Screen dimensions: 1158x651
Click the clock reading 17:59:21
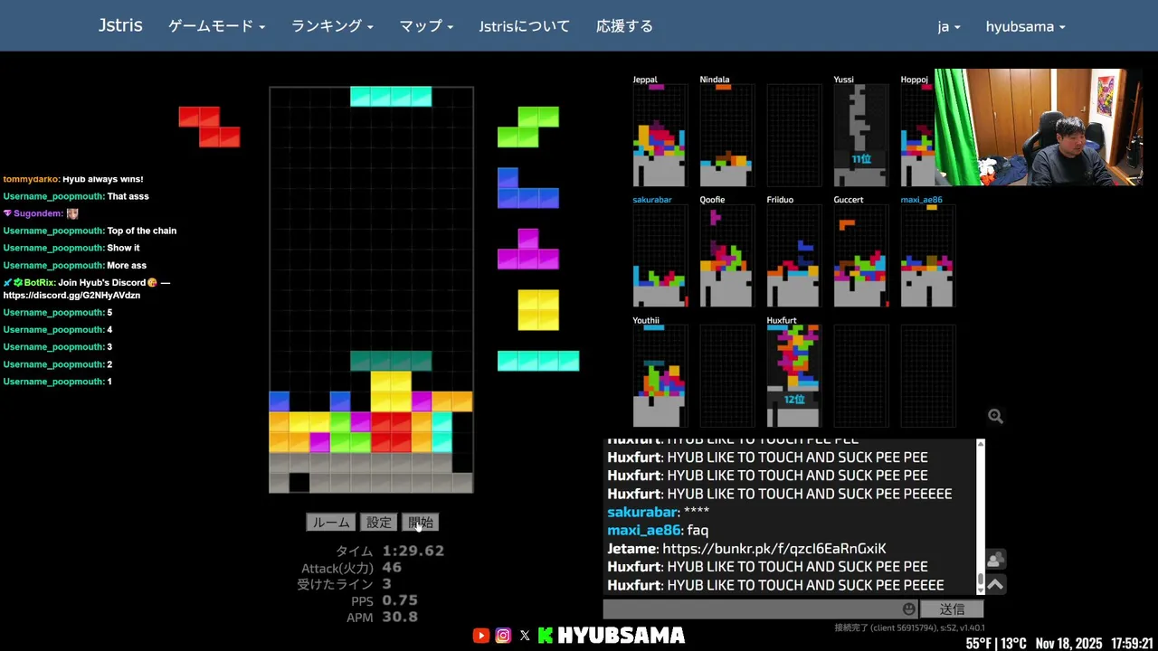[1131, 643]
